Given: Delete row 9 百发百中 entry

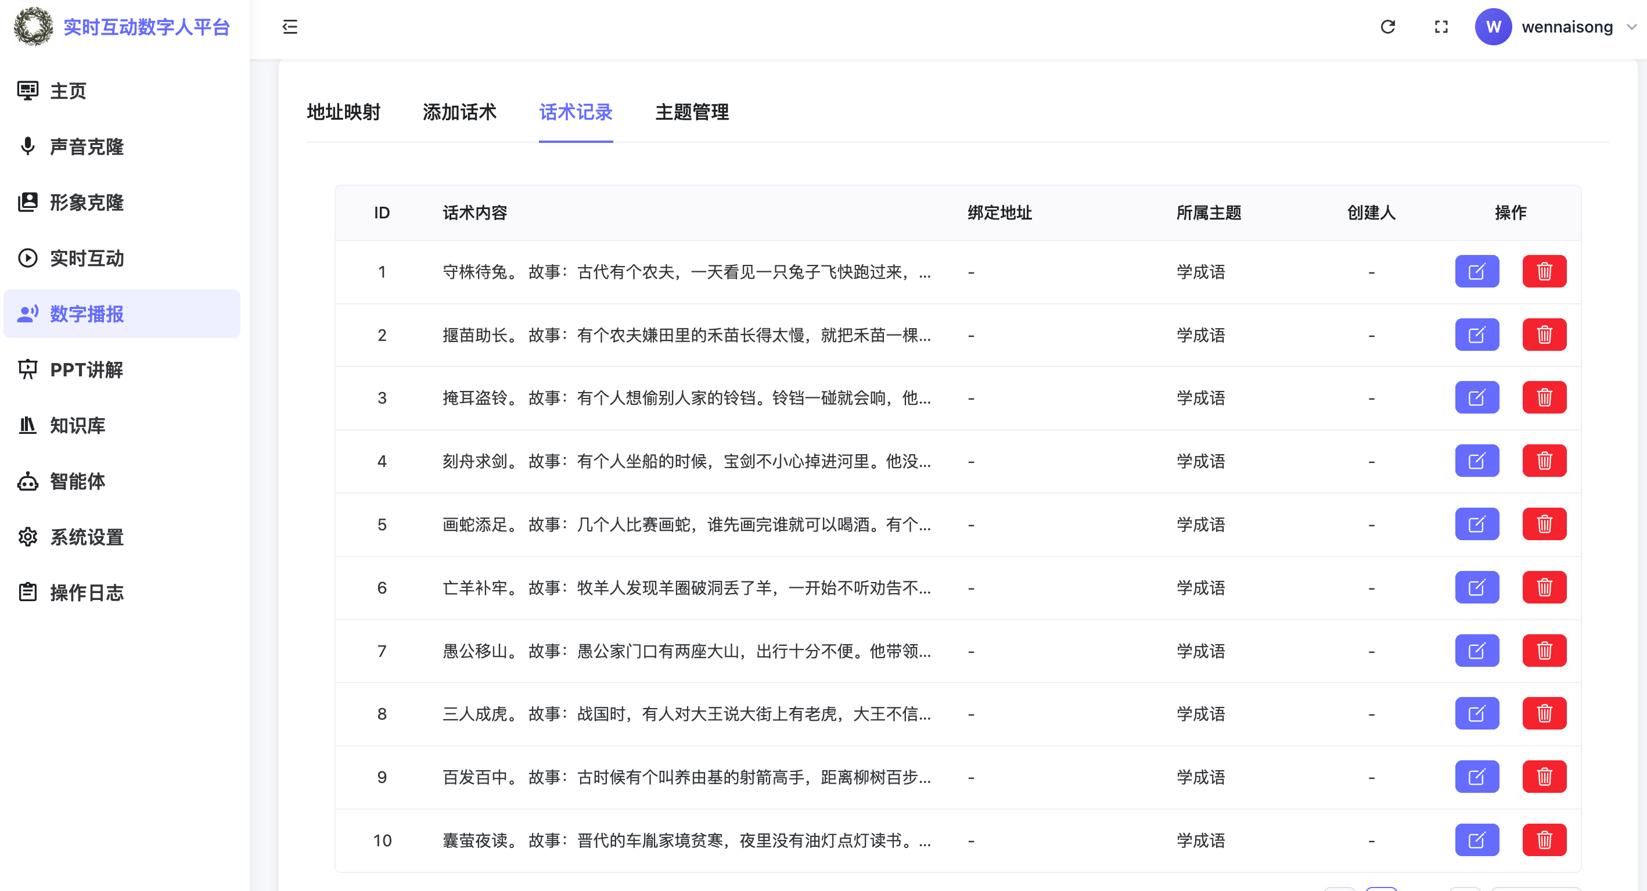Looking at the screenshot, I should click(x=1544, y=777).
